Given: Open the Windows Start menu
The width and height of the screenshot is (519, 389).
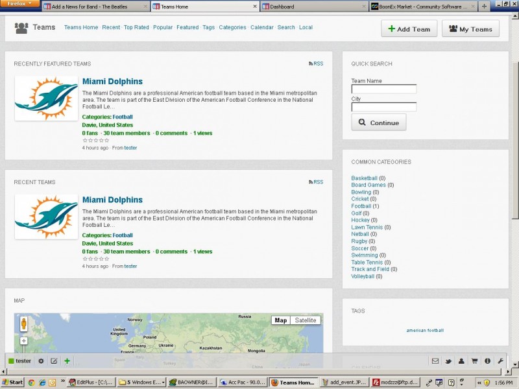Looking at the screenshot, I should point(12,383).
